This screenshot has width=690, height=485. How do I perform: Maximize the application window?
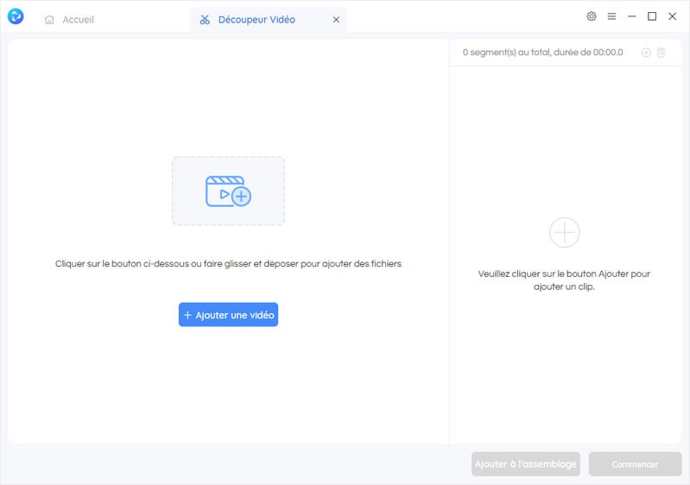[652, 16]
